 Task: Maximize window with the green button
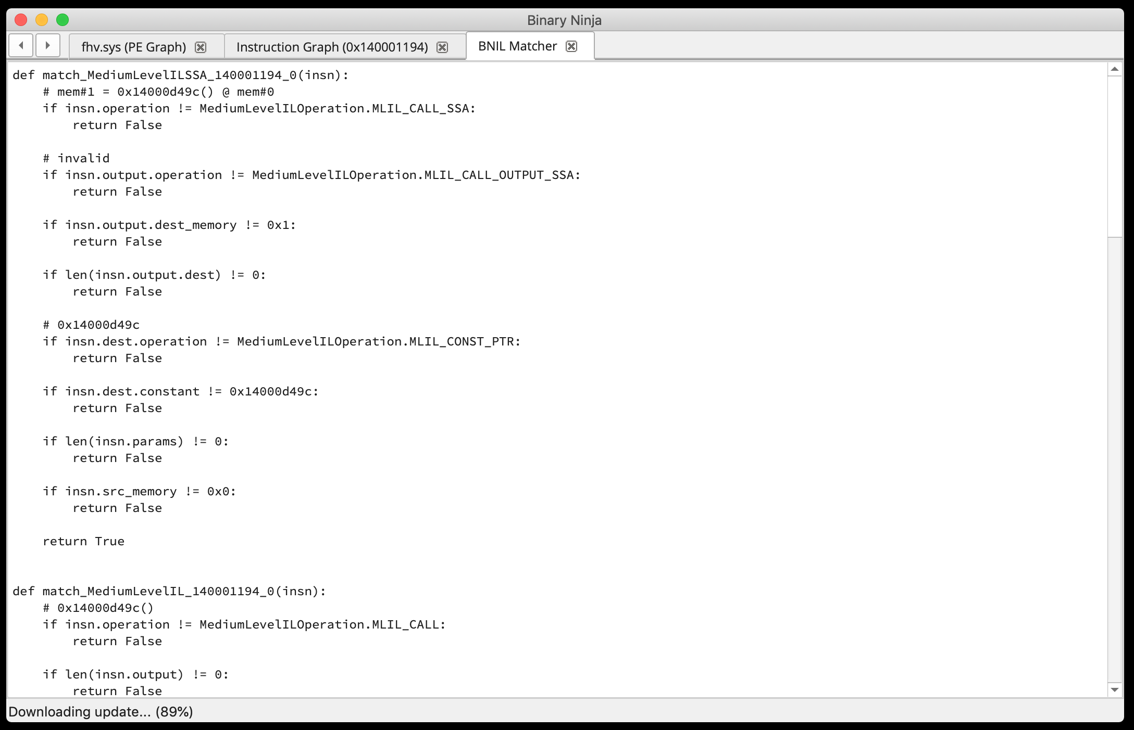click(63, 20)
